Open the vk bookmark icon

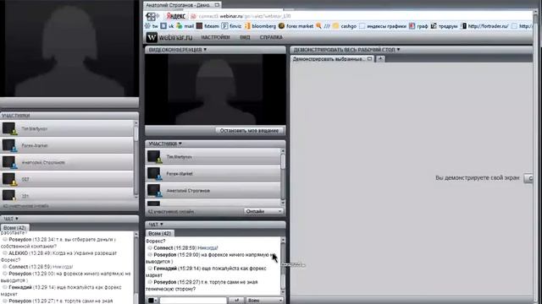[163, 26]
